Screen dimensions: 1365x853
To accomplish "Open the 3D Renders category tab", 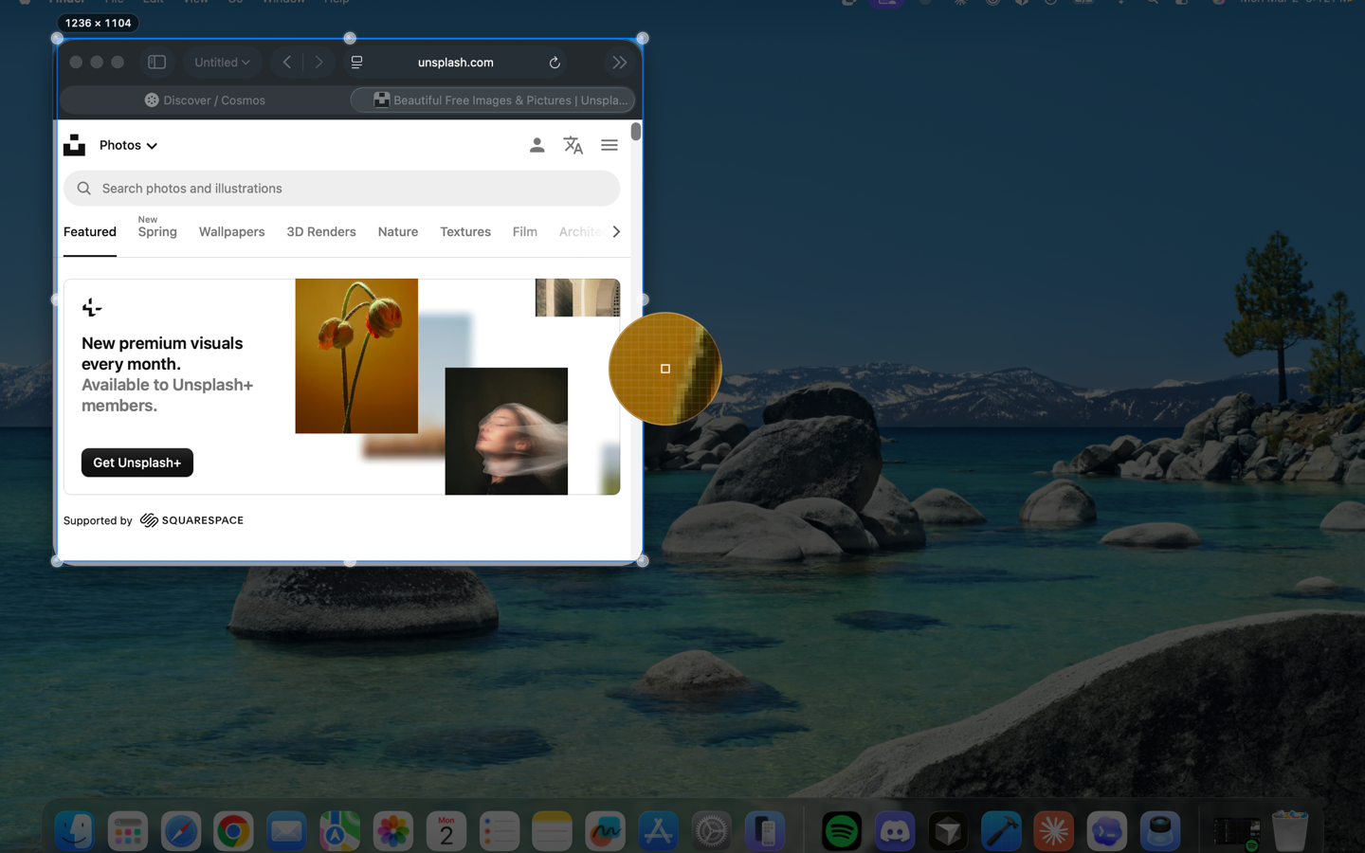I will pyautogui.click(x=321, y=232).
